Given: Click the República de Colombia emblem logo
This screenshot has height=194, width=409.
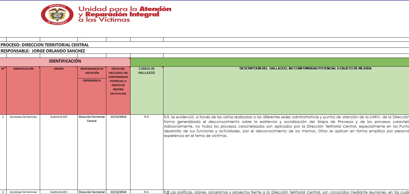Looking at the screenshot, I should (57, 15).
